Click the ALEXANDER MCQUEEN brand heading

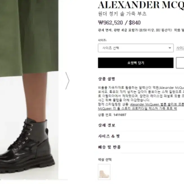coord(141,5)
